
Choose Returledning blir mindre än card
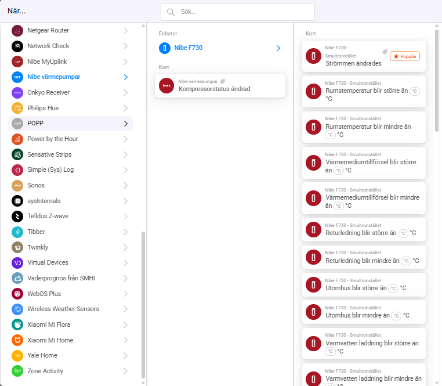pyautogui.click(x=364, y=257)
